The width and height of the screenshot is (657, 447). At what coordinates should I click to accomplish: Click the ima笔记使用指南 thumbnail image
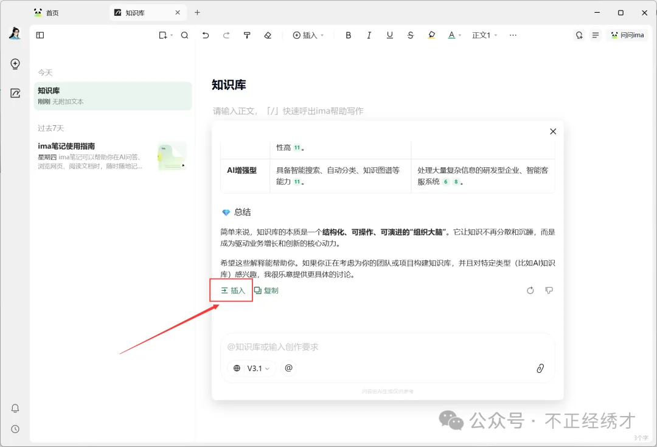172,156
